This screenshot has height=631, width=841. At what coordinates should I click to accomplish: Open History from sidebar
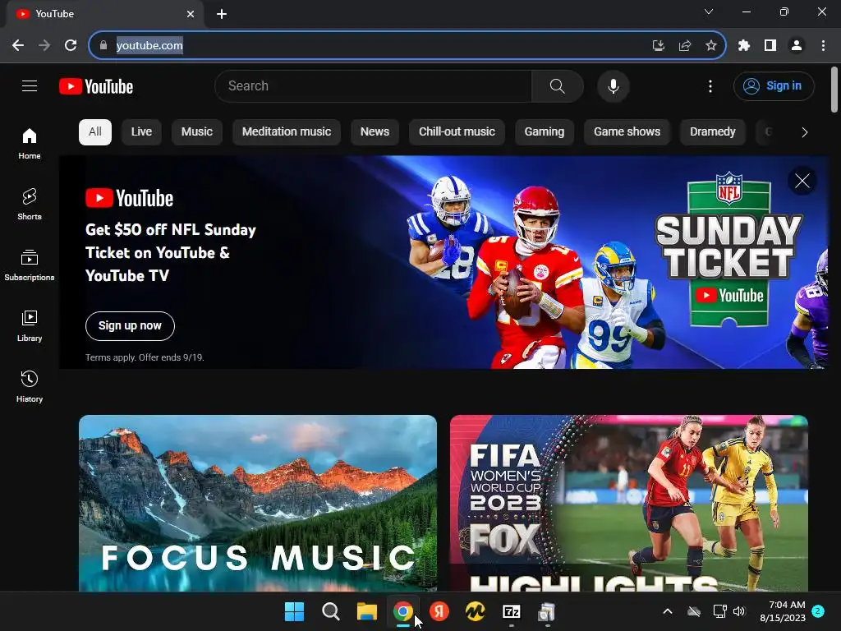(30, 386)
